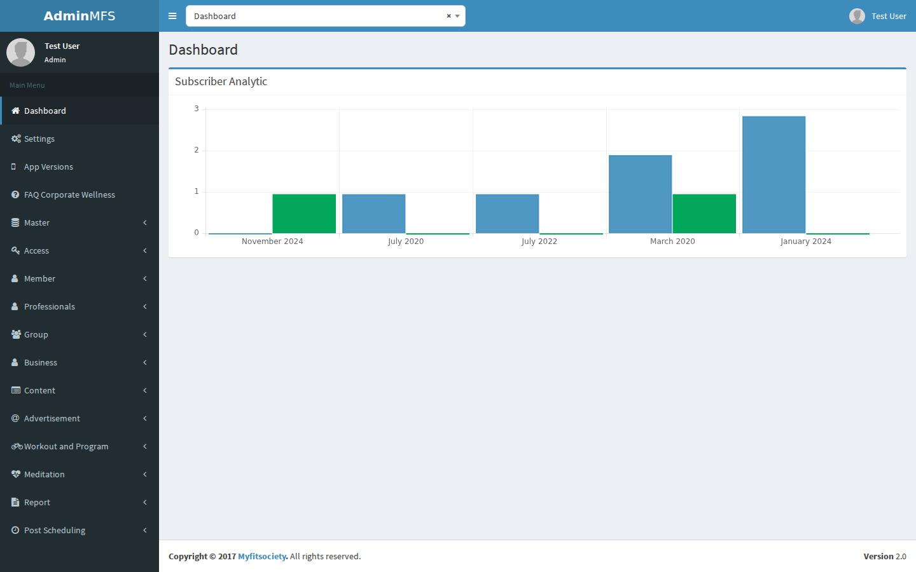Click the Master database icon
Screen dimensions: 916x572
15,222
